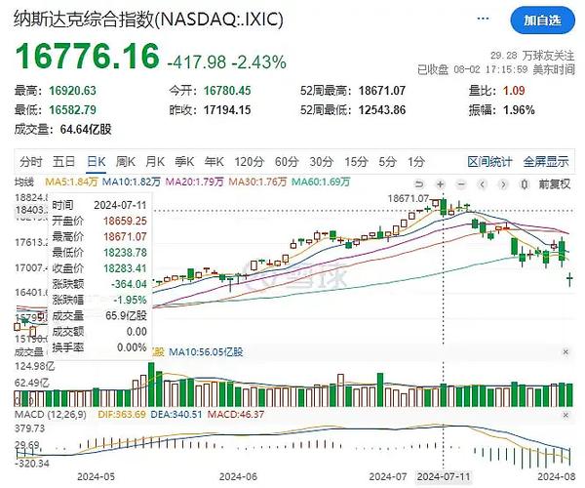Click the MACD:46.37 value
The height and width of the screenshot is (488, 585).
pyautogui.click(x=236, y=415)
